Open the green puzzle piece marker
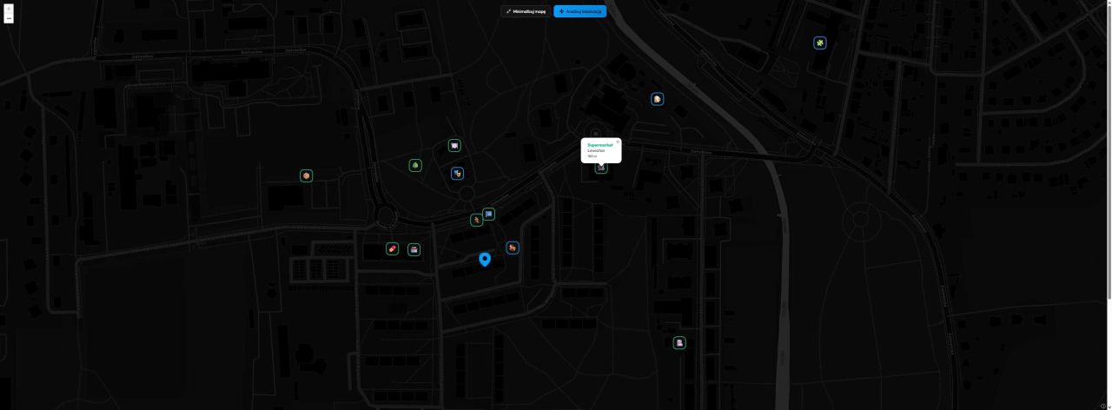Image resolution: width=1112 pixels, height=410 pixels. (820, 43)
